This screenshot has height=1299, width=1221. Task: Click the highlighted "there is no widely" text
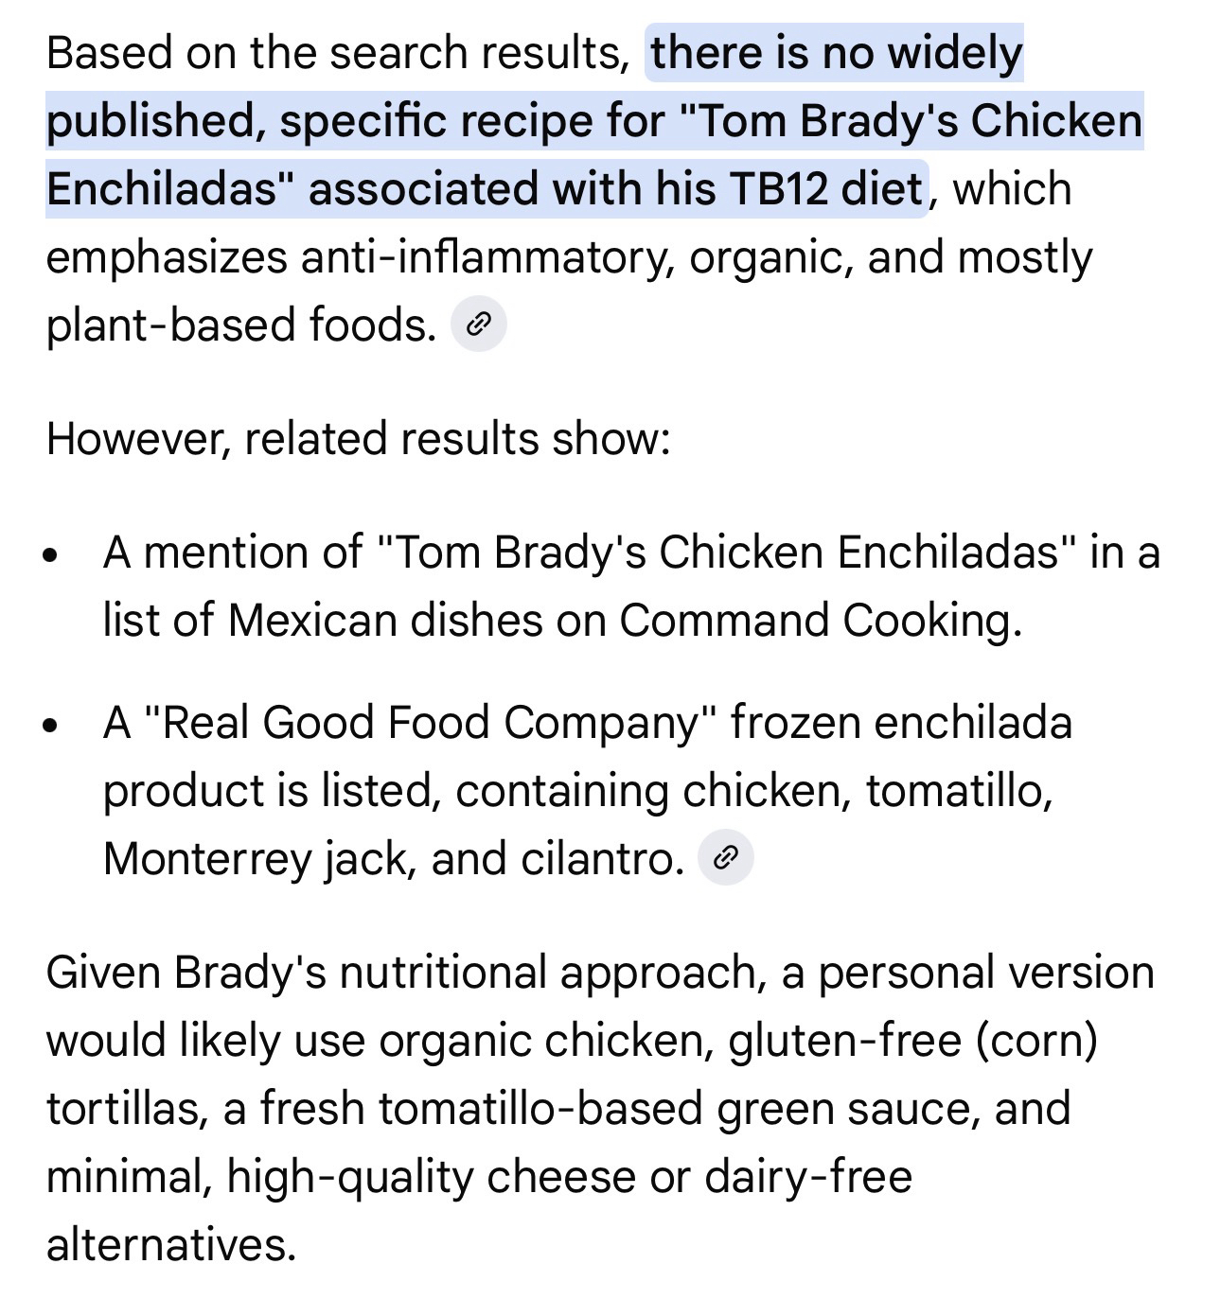click(836, 53)
